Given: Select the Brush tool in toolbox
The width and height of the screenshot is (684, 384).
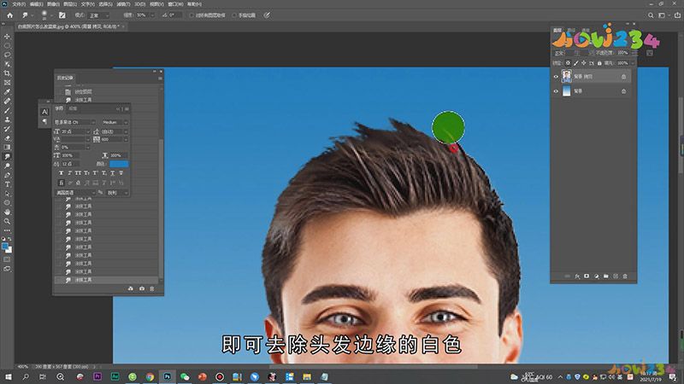Looking at the screenshot, I should 7,110.
